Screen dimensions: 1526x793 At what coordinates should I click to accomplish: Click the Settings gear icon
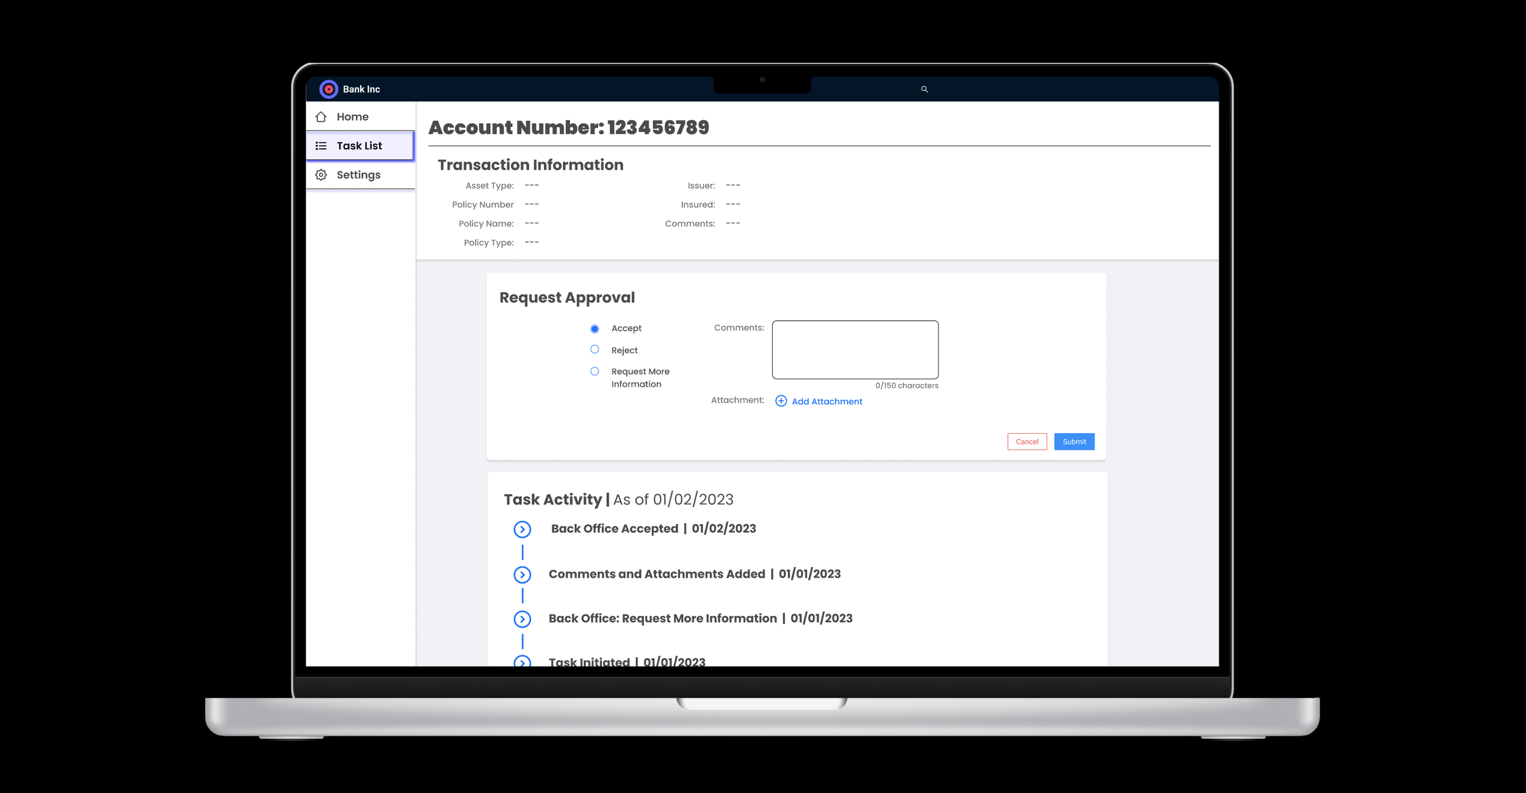[x=321, y=175]
